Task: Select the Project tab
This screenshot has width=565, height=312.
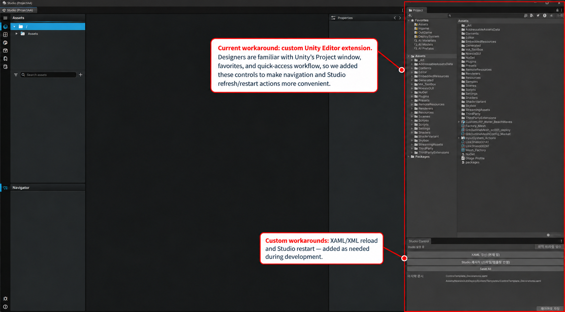Action: click(416, 10)
